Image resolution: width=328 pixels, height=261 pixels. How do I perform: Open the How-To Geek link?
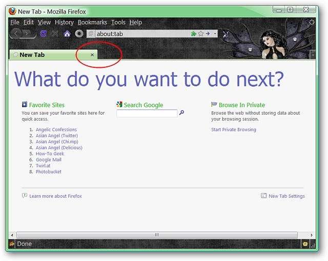(50, 154)
